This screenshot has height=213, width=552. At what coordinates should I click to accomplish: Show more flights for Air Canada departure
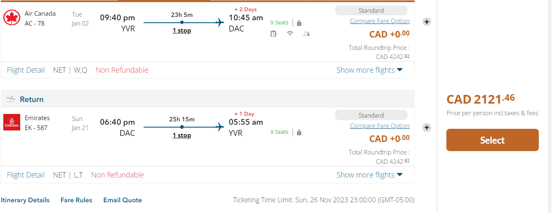369,70
